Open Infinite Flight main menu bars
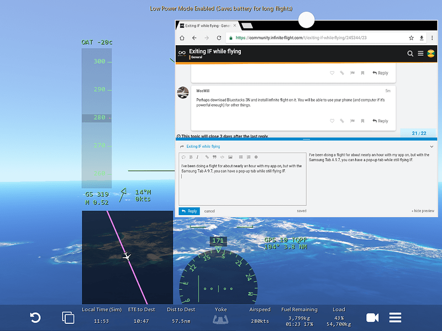Screen dimensions: 442x331 point(395,318)
